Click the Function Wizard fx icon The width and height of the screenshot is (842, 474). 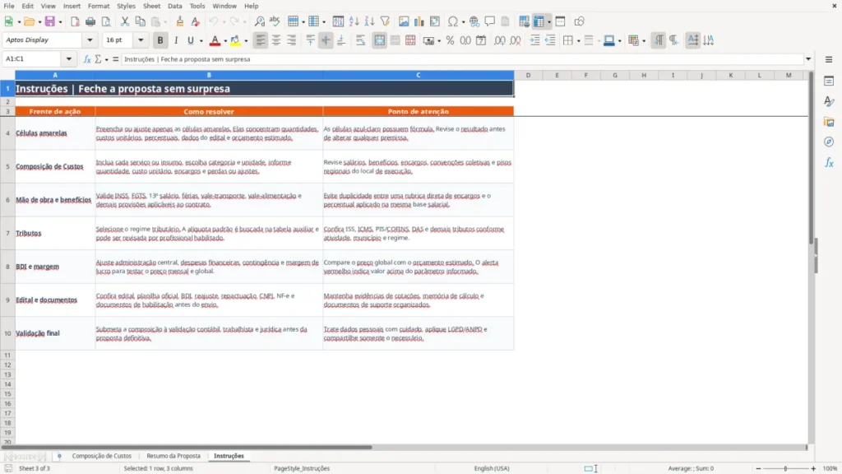[x=87, y=59]
